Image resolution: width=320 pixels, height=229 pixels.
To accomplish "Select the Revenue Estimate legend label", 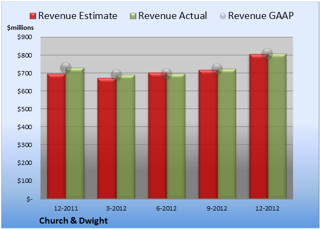I will click(x=78, y=16).
